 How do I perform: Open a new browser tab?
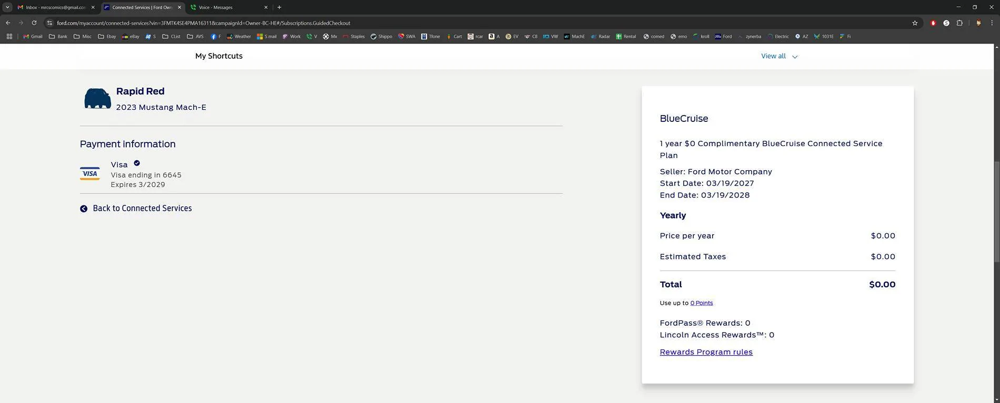279,7
